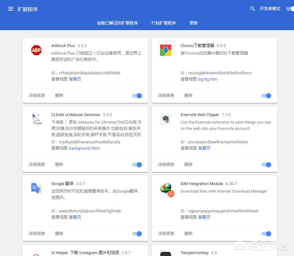
Task: Select 打包扩展程序 option
Action: (163, 23)
